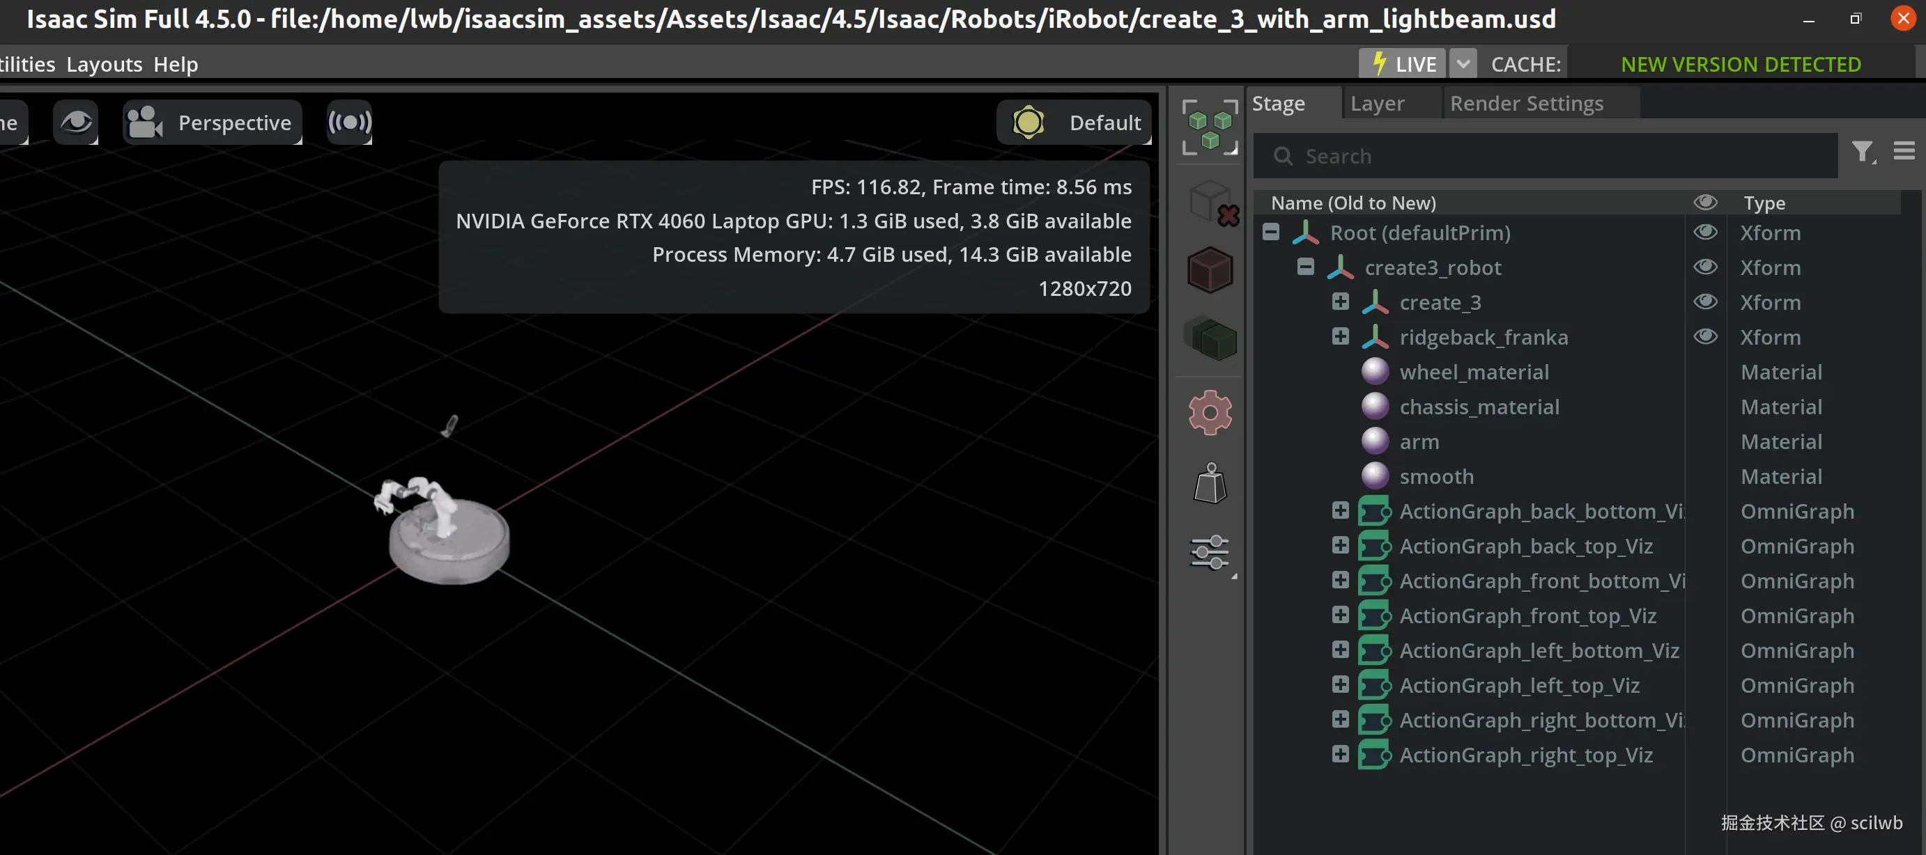Hide the create3_robot prim
1926x855 pixels.
(x=1705, y=267)
